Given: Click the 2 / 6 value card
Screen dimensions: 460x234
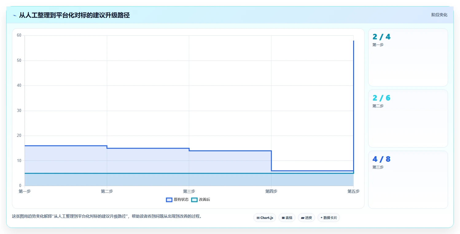Looking at the screenshot, I should tap(408, 119).
